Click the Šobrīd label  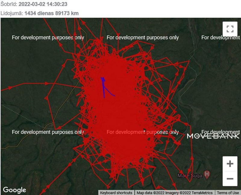tap(9, 4)
